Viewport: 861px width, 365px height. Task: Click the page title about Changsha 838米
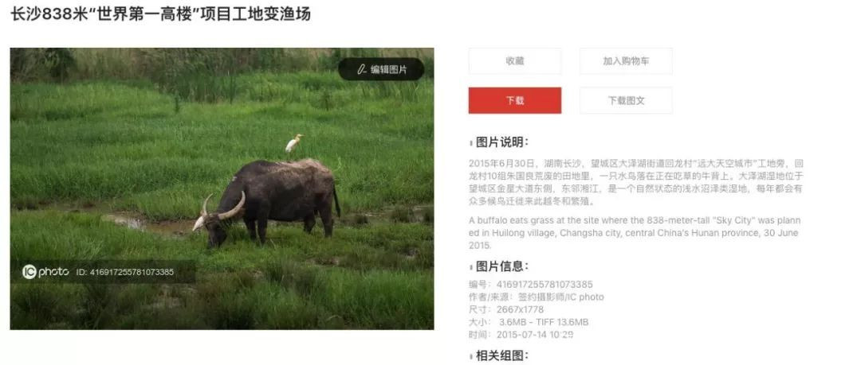tap(161, 14)
